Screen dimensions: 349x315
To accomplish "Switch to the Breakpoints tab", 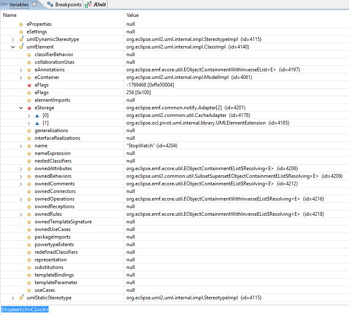I will (65, 5).
